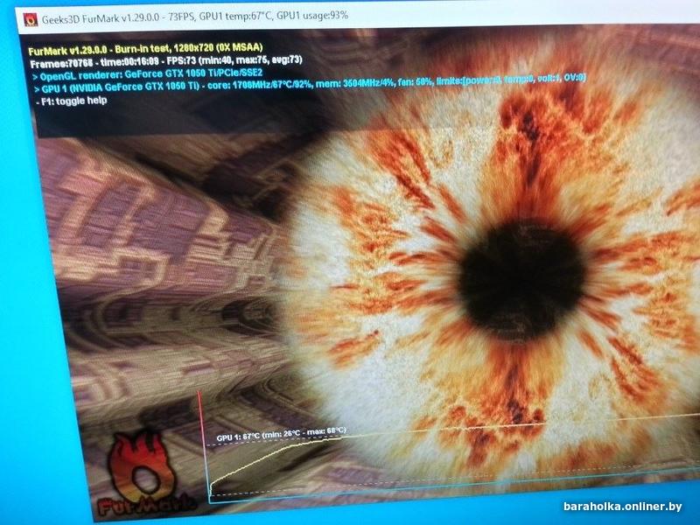Click the 'FPS:73 (min:40, max:75, avg:73)' readout
This screenshot has width=700, height=525.
234,60
